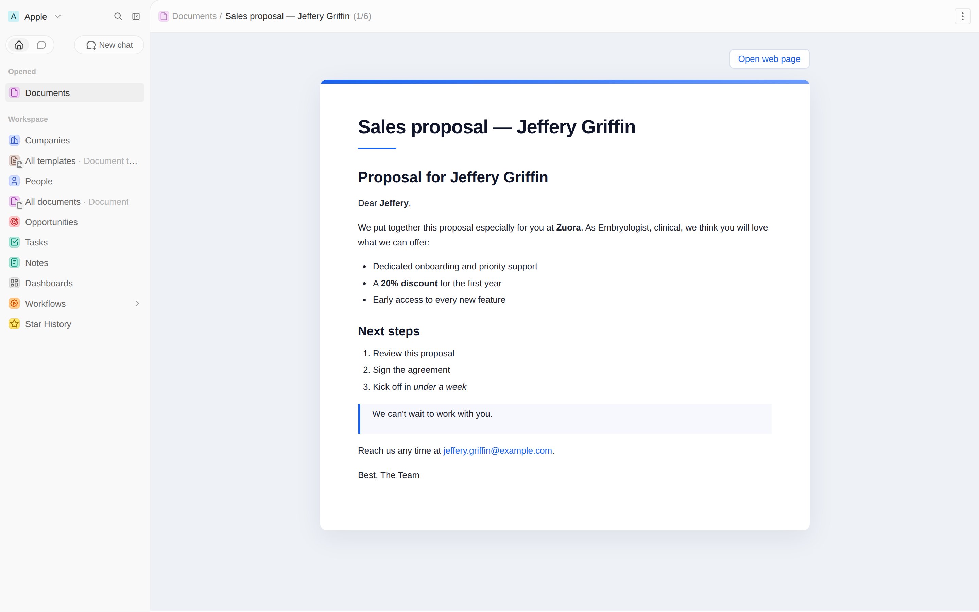
Task: Open the search icon in sidebar header
Action: (118, 16)
